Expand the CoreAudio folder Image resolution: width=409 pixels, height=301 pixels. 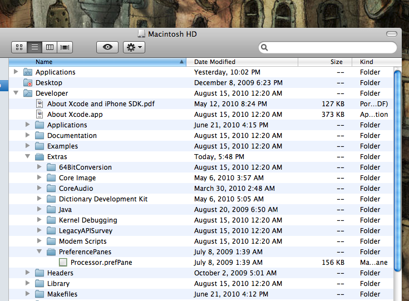point(39,188)
